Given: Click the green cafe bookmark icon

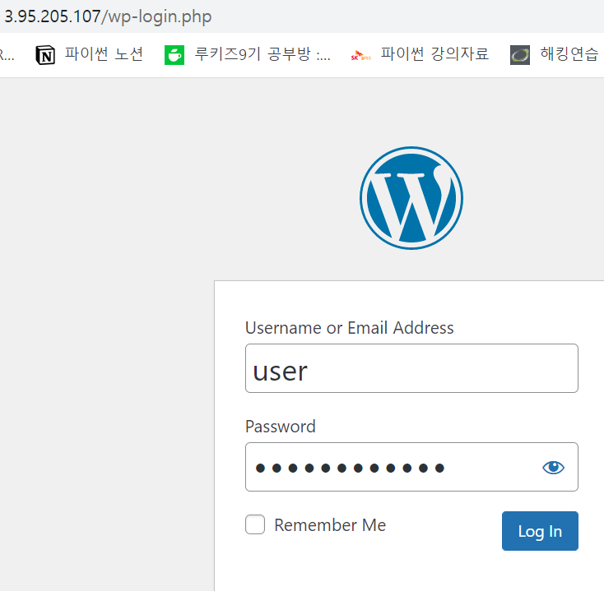Looking at the screenshot, I should [174, 55].
